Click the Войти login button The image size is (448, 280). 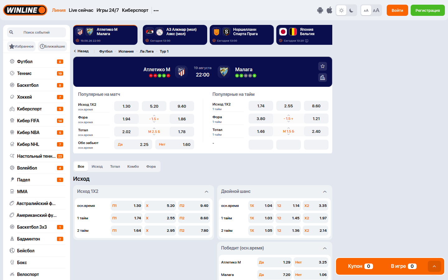pos(397,10)
